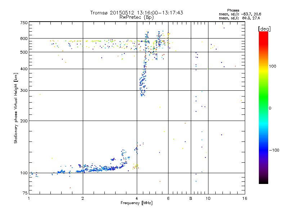Click the x-axis tick label "1"
Viewport: 288px width, 216px height.
tap(29, 198)
